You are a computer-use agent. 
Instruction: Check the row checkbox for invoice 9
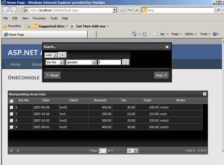(11, 127)
